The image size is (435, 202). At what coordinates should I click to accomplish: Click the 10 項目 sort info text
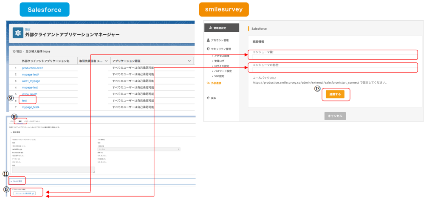[31, 51]
